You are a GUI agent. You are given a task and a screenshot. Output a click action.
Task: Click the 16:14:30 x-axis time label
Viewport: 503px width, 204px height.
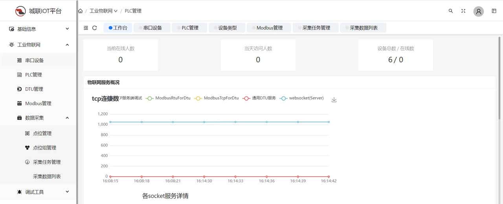[204, 181]
